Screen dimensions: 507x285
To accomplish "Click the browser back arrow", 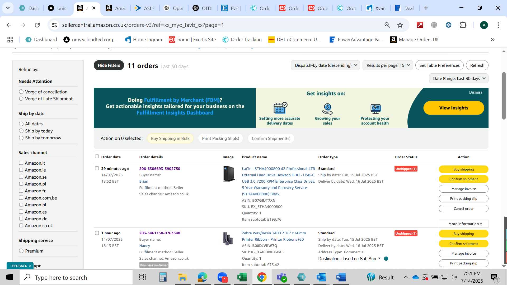I will tap(9, 25).
